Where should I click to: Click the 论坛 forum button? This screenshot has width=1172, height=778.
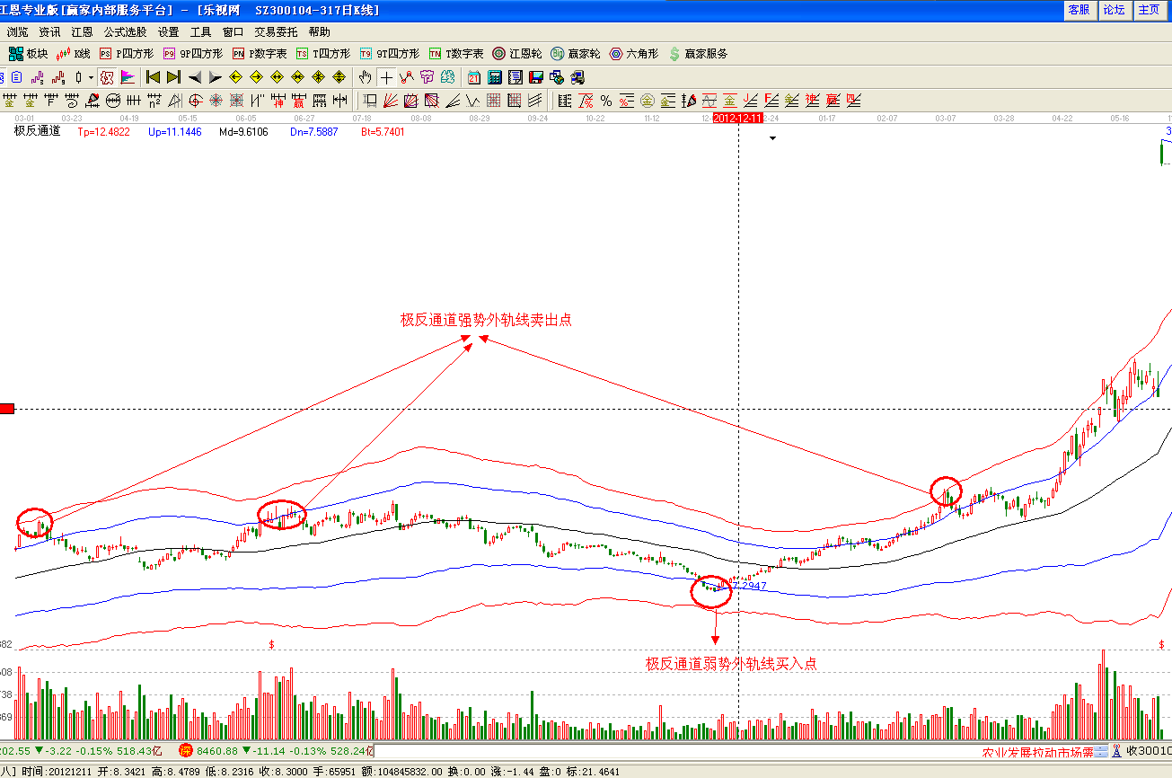[x=1114, y=10]
